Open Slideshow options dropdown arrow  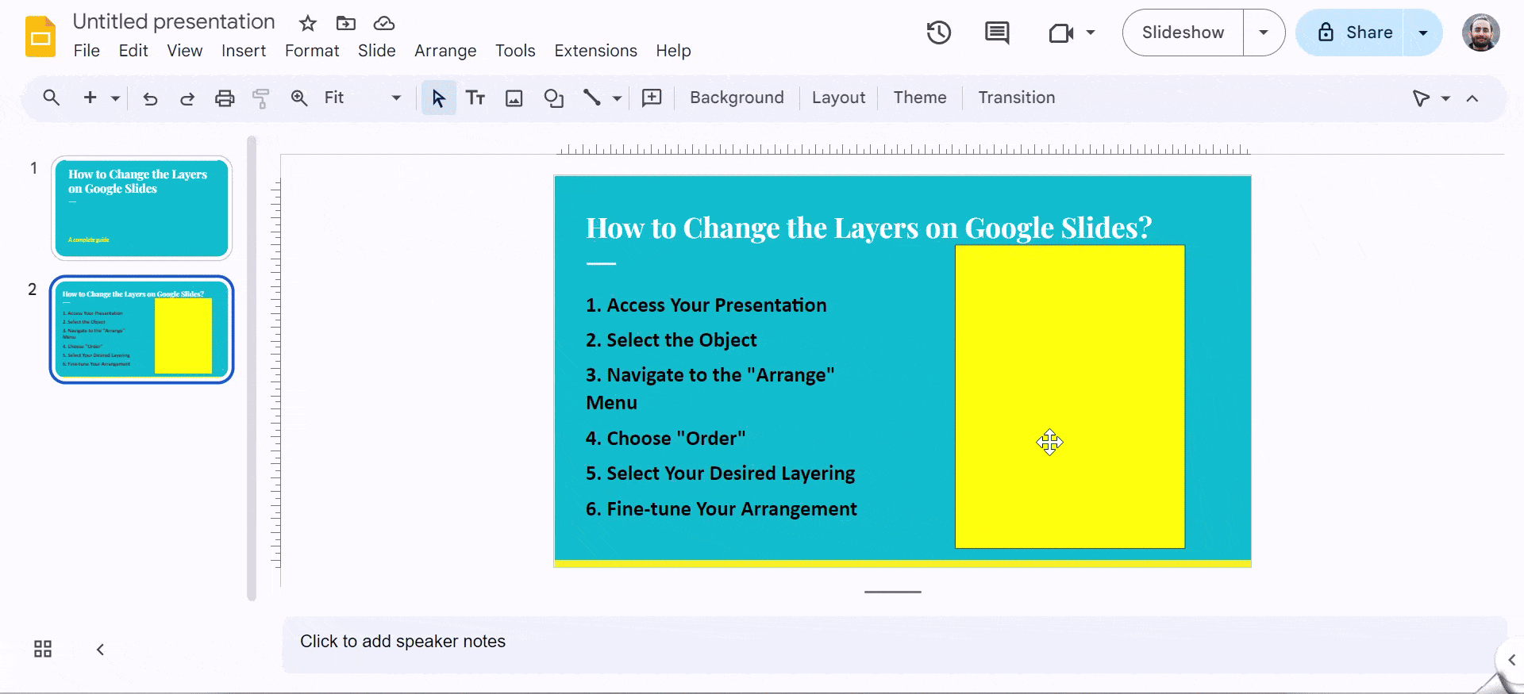[1264, 33]
